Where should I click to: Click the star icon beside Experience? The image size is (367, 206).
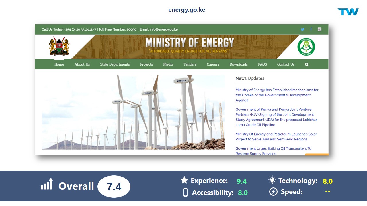(x=184, y=180)
